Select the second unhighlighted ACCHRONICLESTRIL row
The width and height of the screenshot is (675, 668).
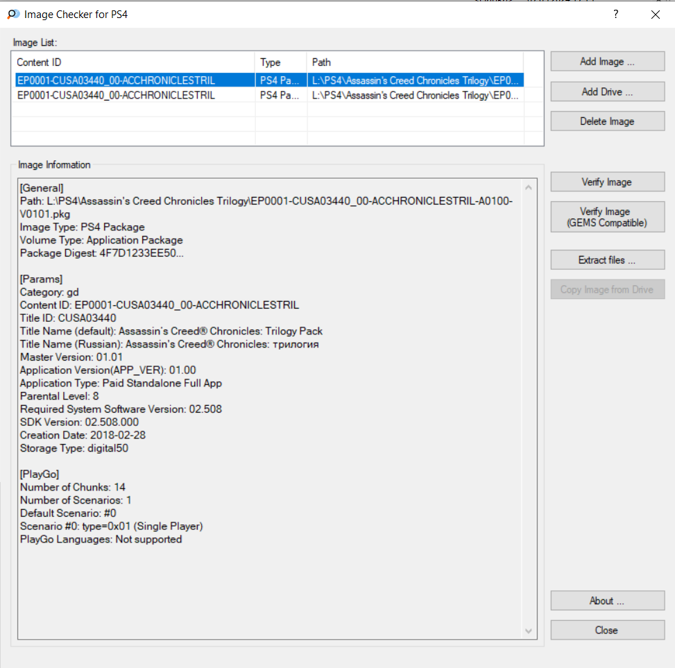pos(269,95)
